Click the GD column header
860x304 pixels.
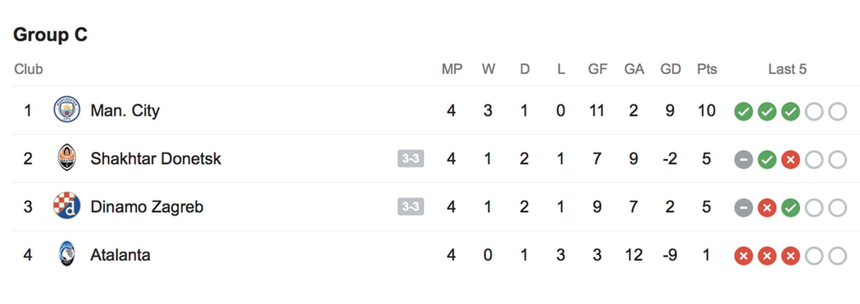click(670, 69)
